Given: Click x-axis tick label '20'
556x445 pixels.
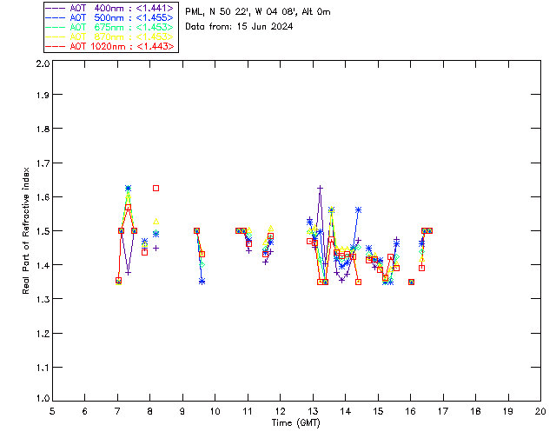Looking at the screenshot, I should (x=540, y=411).
